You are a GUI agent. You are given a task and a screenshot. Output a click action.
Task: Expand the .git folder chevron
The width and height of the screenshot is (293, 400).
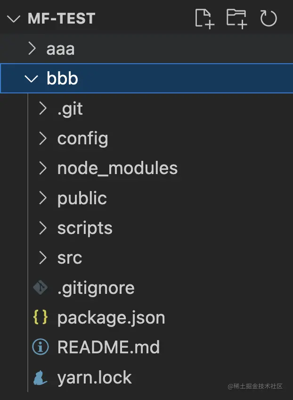43,108
